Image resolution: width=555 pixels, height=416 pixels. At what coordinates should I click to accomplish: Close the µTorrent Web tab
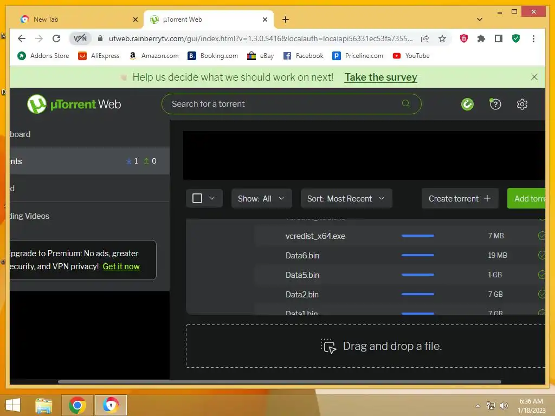click(264, 19)
